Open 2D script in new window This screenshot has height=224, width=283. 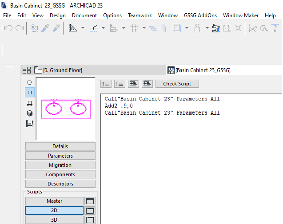coord(90,211)
